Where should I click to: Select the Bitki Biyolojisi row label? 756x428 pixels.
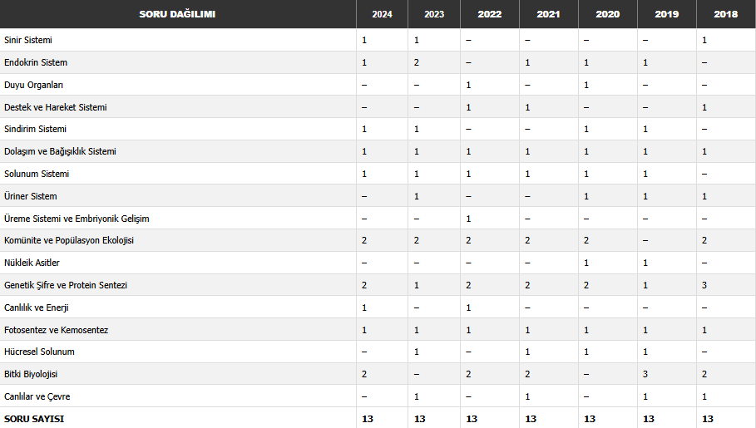click(31, 374)
